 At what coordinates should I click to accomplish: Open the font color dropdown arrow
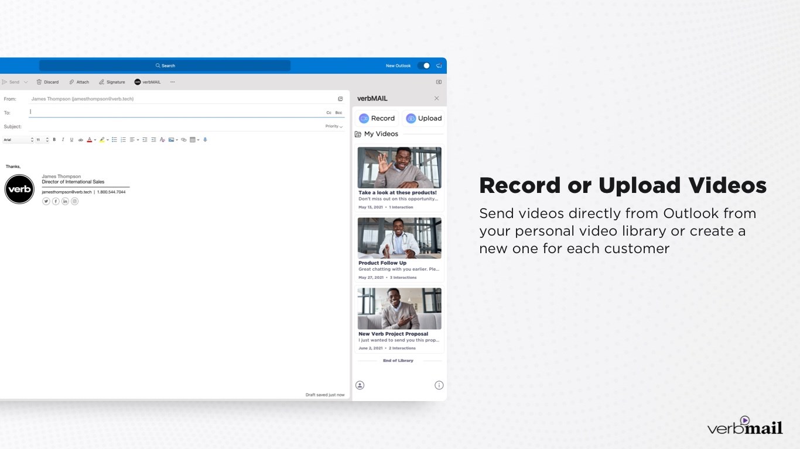pos(95,140)
